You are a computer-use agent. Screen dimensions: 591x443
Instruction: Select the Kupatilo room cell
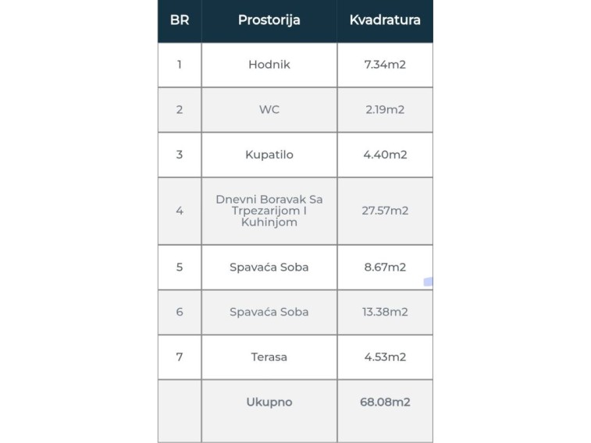point(269,154)
